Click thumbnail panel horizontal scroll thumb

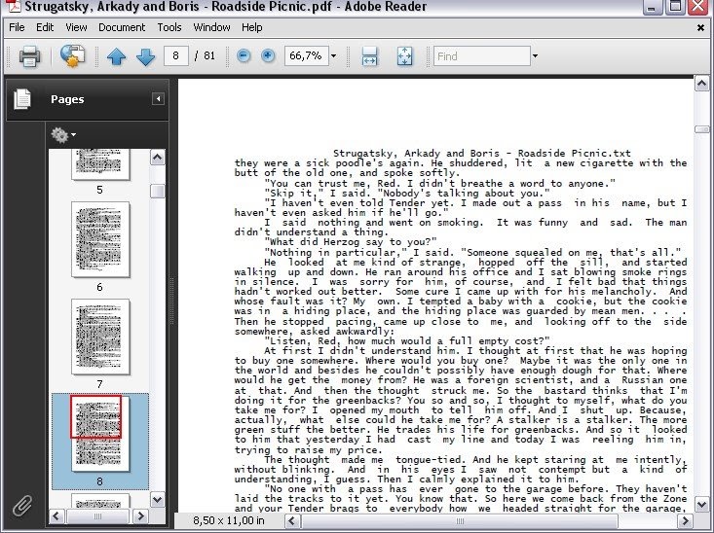(x=98, y=515)
